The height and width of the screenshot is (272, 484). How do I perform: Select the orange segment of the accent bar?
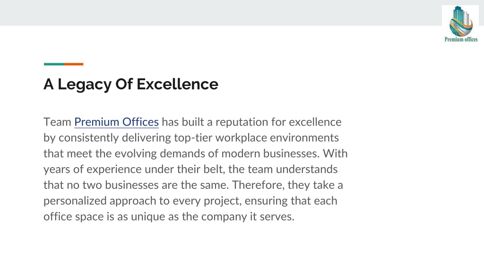tap(73, 64)
